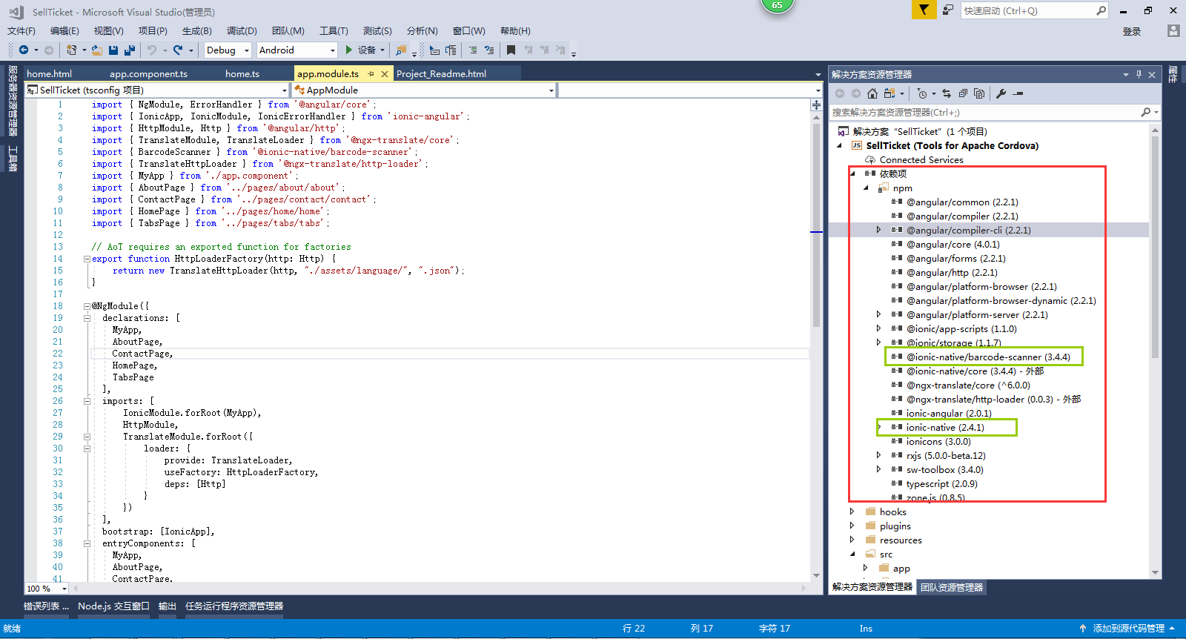The height and width of the screenshot is (639, 1186).
Task: Click the Pending Changes Filter clock icon
Action: coord(921,93)
